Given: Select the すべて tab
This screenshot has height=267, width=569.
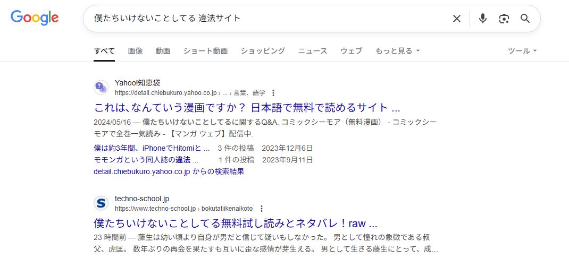Looking at the screenshot, I should tap(104, 51).
